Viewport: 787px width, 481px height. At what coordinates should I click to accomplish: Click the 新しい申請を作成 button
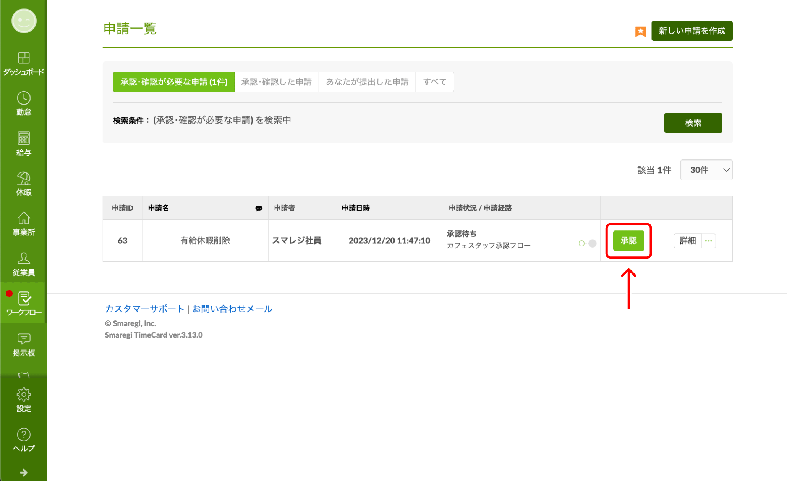pyautogui.click(x=691, y=31)
